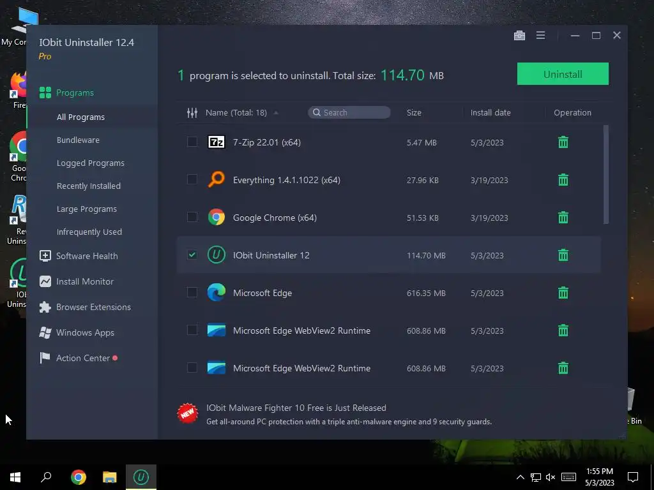The height and width of the screenshot is (490, 654).
Task: Open IObit Malware Fighter 10 release link
Action: [x=296, y=408]
